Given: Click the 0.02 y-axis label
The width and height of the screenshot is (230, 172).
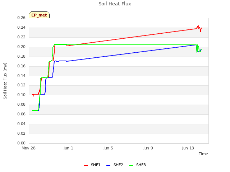Looking at the screenshot, I should pos(22,133).
